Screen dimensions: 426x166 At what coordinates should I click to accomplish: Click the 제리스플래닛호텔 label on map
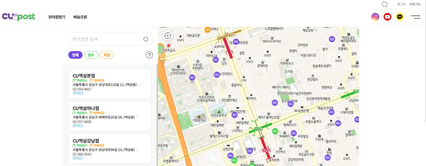tap(268, 117)
